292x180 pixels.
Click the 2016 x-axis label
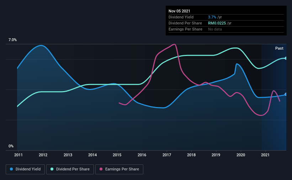142,155
